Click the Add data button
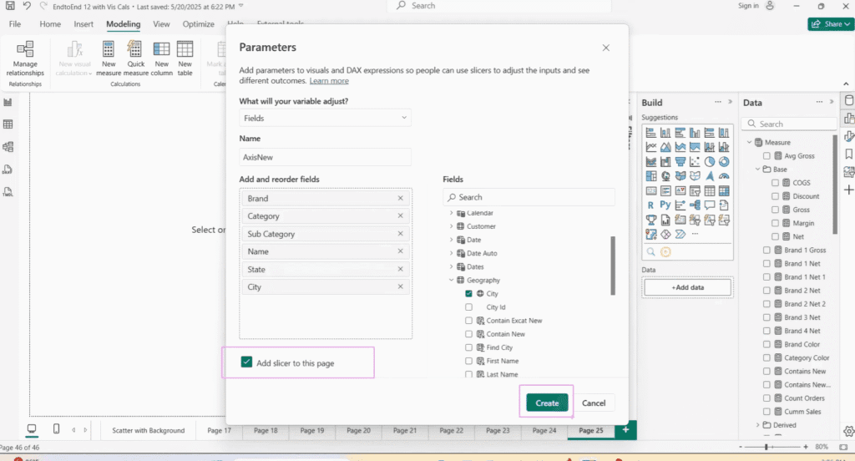Viewport: 855px width, 461px height. pyautogui.click(x=688, y=287)
